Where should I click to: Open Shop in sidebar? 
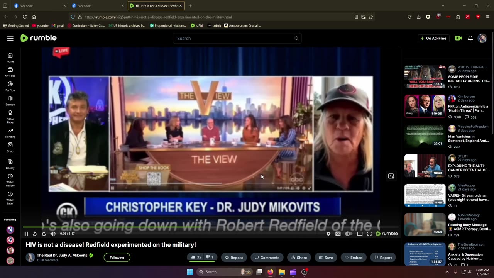click(10, 147)
